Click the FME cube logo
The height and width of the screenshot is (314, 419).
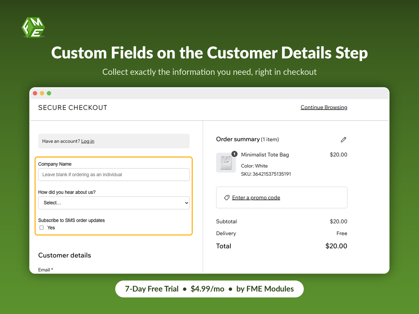pos(33,28)
